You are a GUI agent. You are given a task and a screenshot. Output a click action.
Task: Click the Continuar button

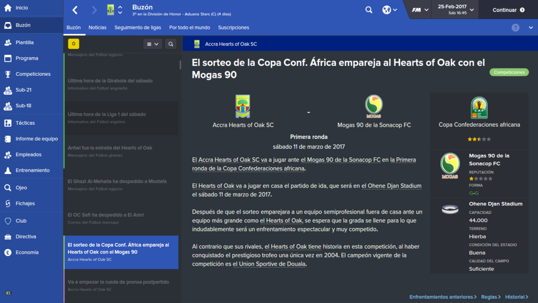509,10
